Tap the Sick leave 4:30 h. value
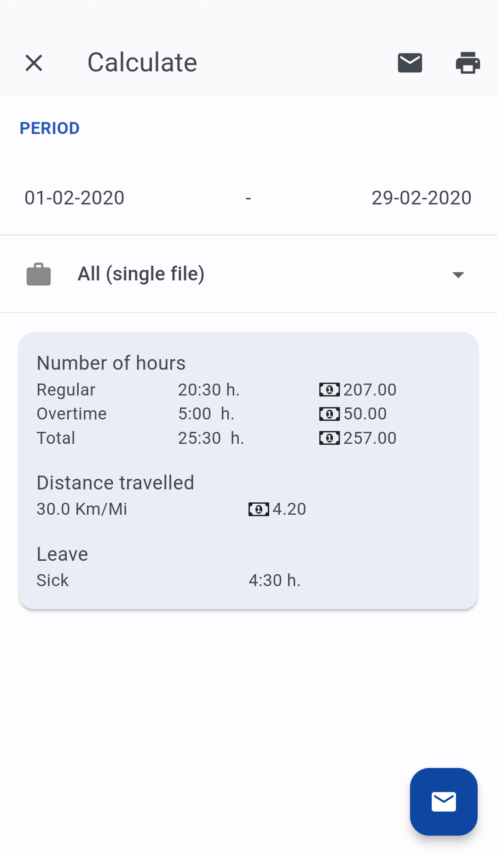The width and height of the screenshot is (497, 855). tap(275, 581)
